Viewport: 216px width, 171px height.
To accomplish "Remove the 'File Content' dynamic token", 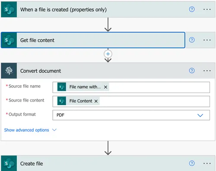I will click(96, 101).
